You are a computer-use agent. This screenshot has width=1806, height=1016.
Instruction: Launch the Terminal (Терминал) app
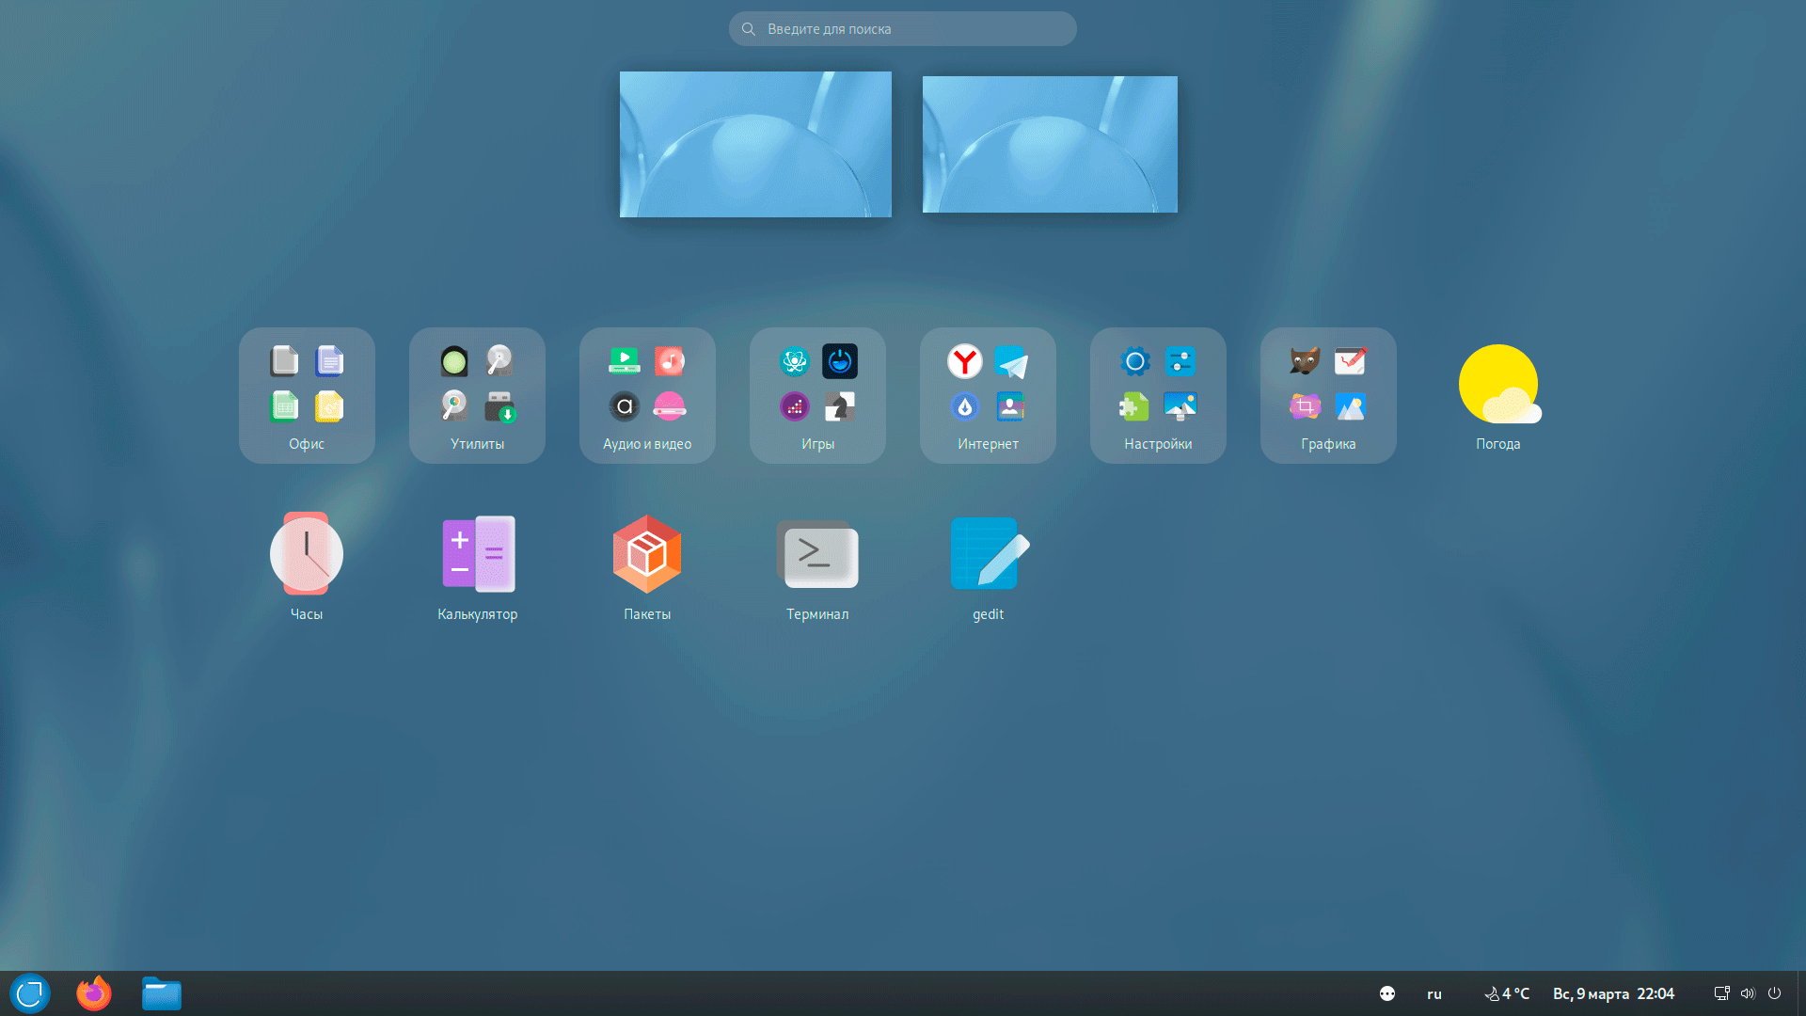coord(817,555)
